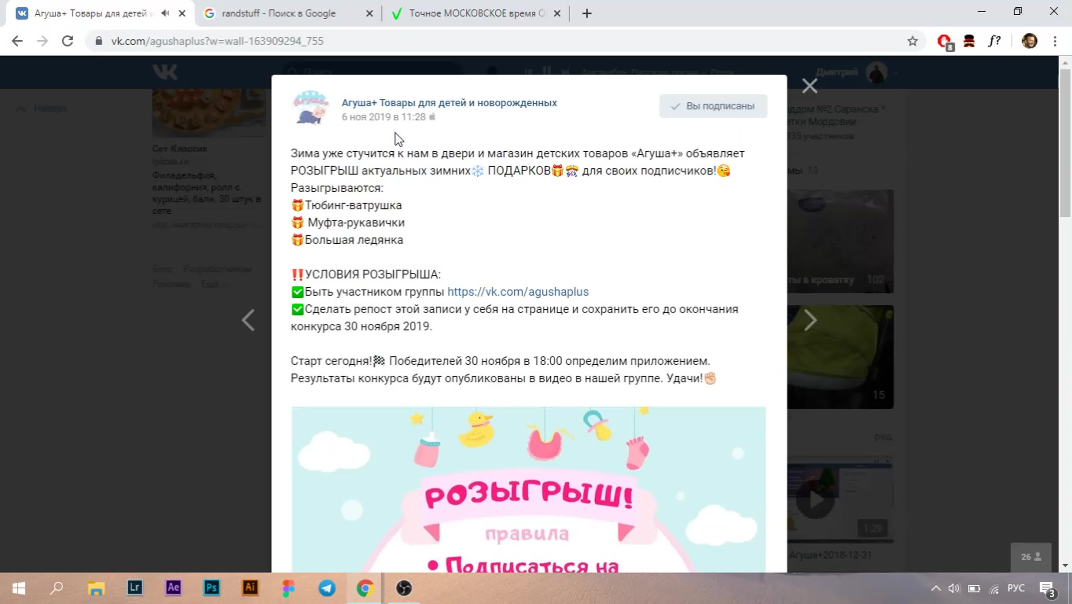Open Chrome profile avatar

(x=1029, y=41)
